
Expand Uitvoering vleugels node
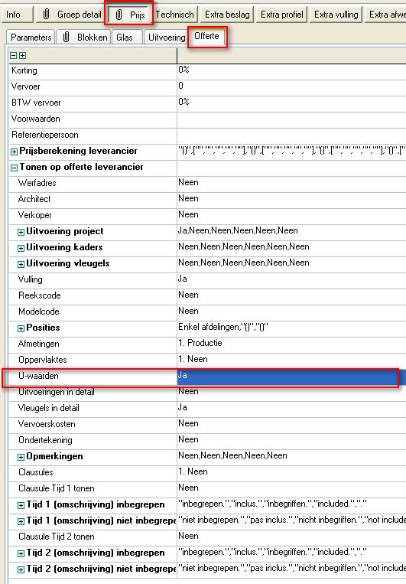pos(21,264)
